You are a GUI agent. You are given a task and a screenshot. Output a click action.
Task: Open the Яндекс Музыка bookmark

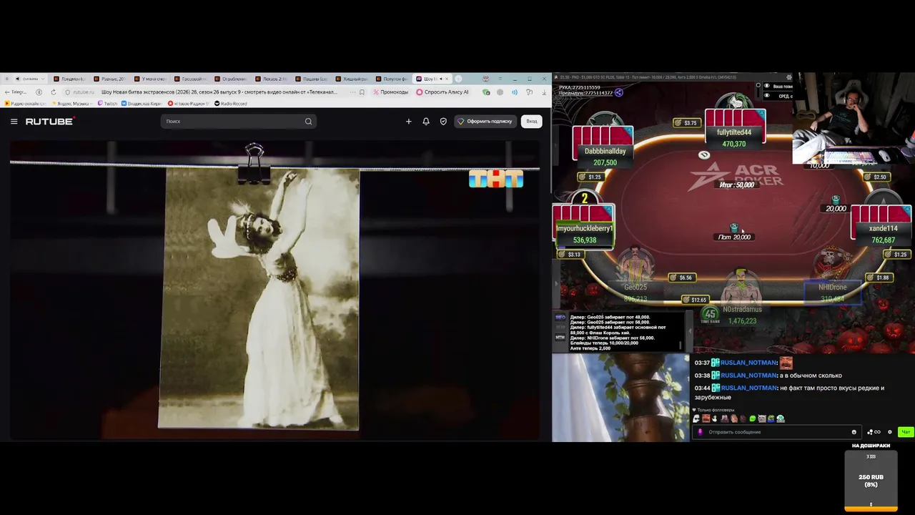click(x=74, y=104)
